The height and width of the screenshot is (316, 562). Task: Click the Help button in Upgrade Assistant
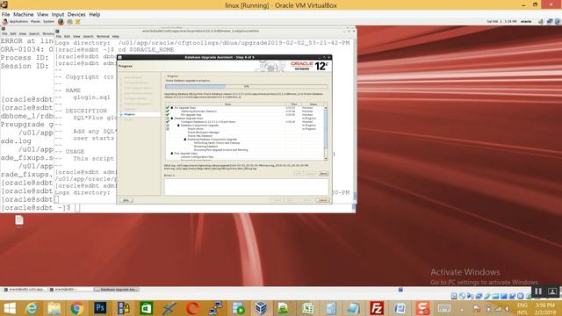coord(126,200)
